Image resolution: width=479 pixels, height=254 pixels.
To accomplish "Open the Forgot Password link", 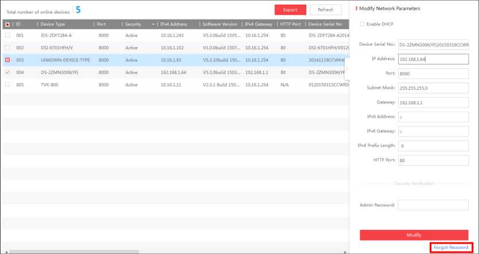I will (452, 247).
